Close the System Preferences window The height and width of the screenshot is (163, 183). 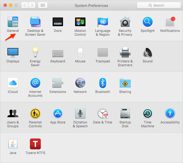[x=5, y=5]
